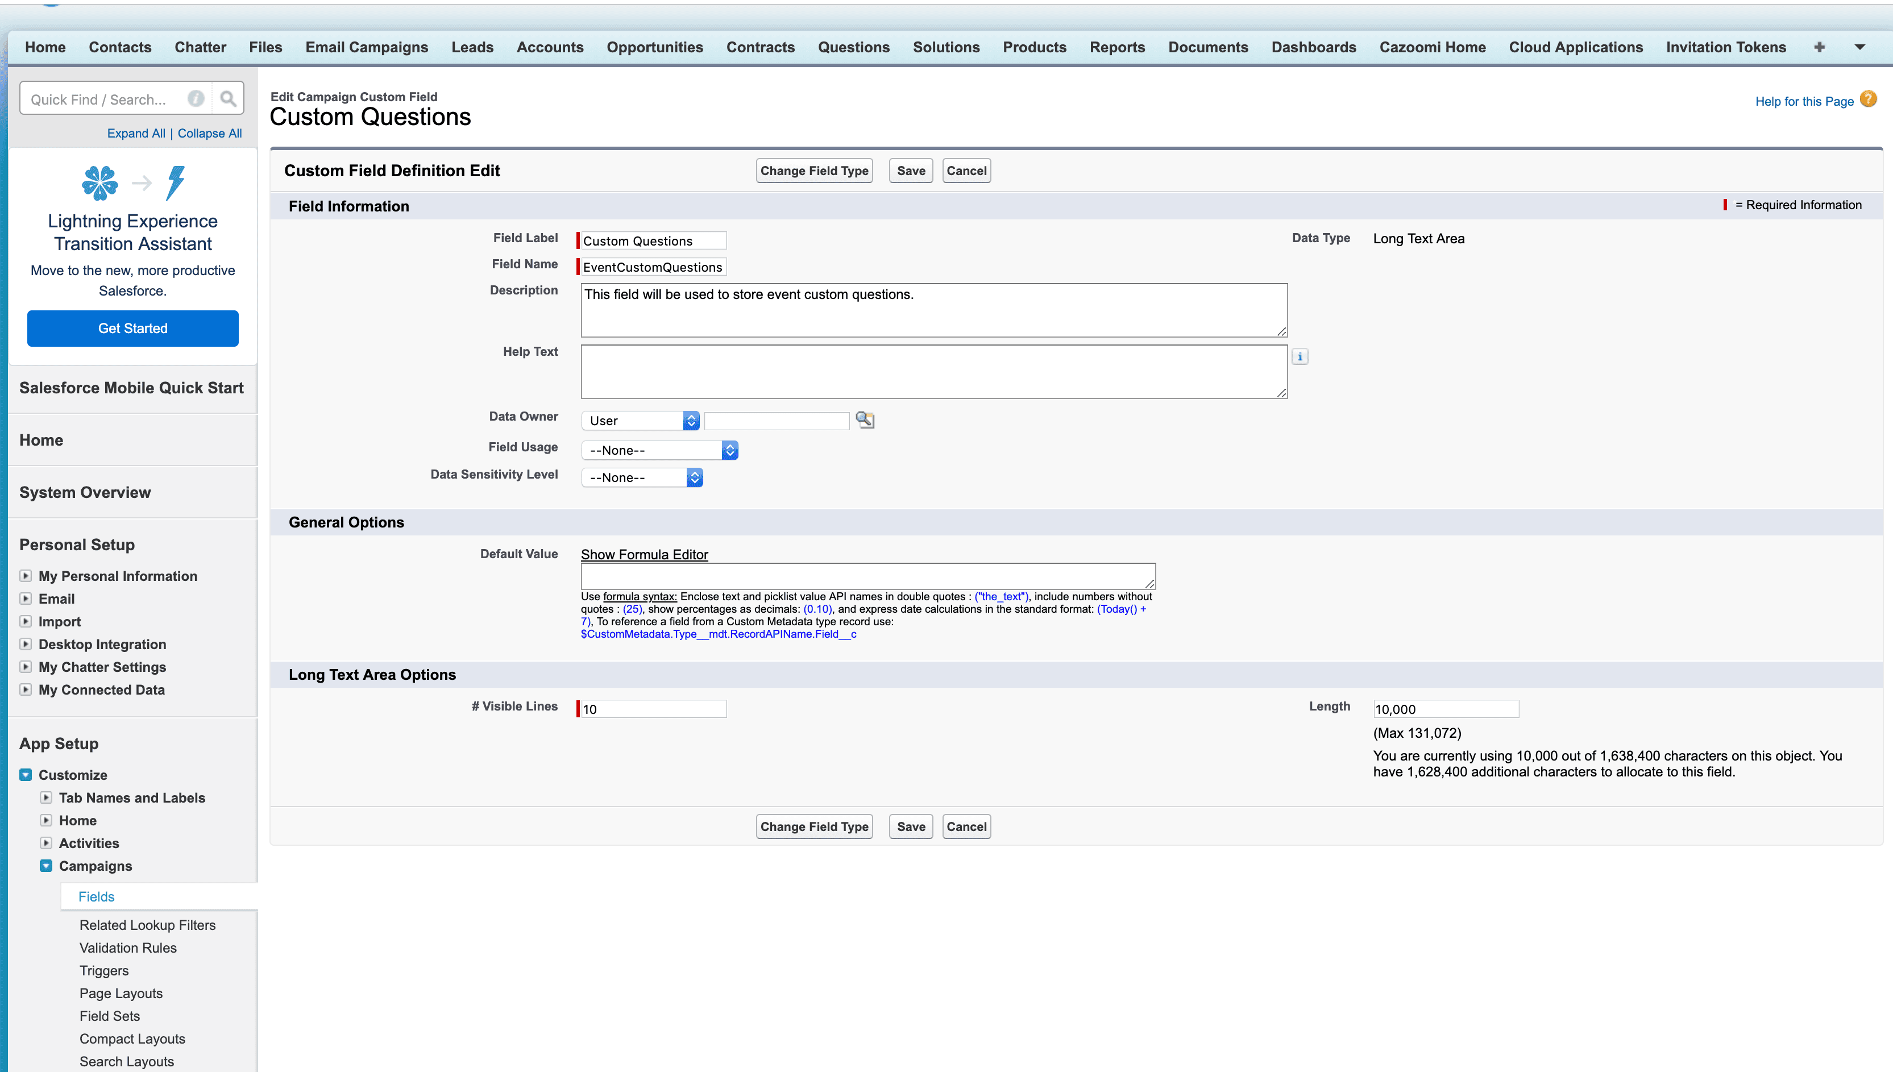Expand the Email setup section
Screen dimensions: 1893x1072
click(26, 599)
